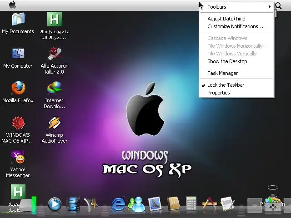
Task: Launch Internet Explorer from the dock
Action: (x=118, y=205)
